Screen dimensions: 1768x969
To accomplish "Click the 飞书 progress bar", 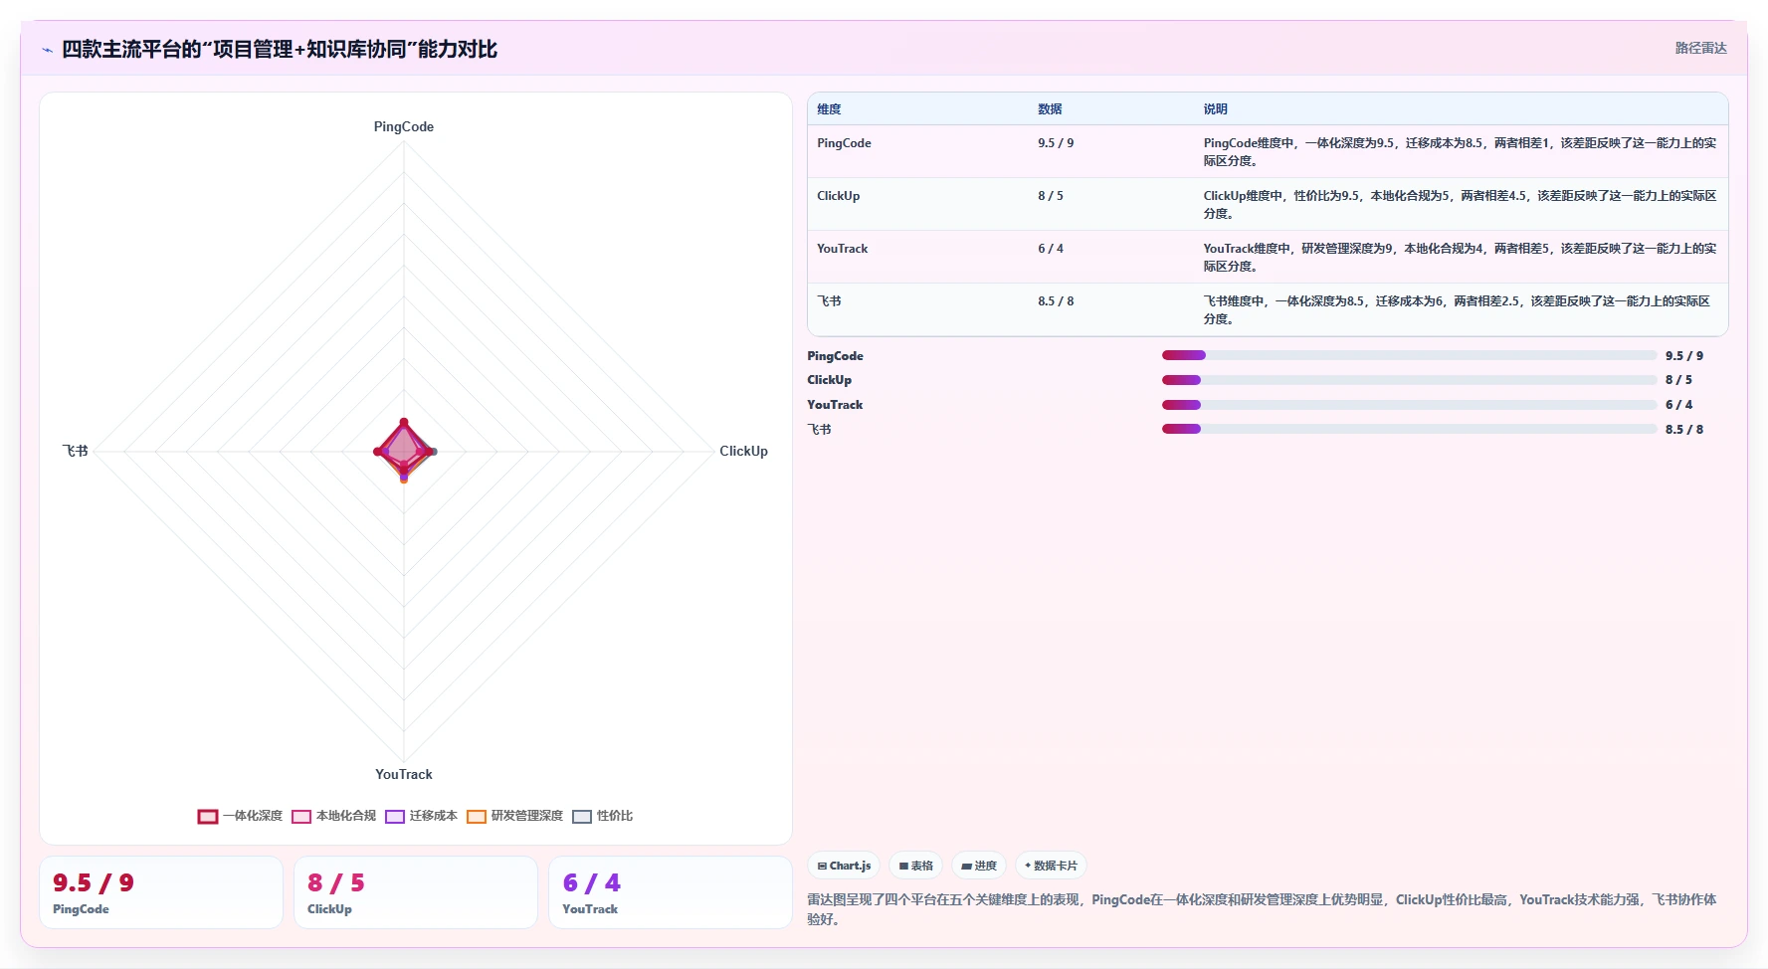I will tap(1409, 429).
